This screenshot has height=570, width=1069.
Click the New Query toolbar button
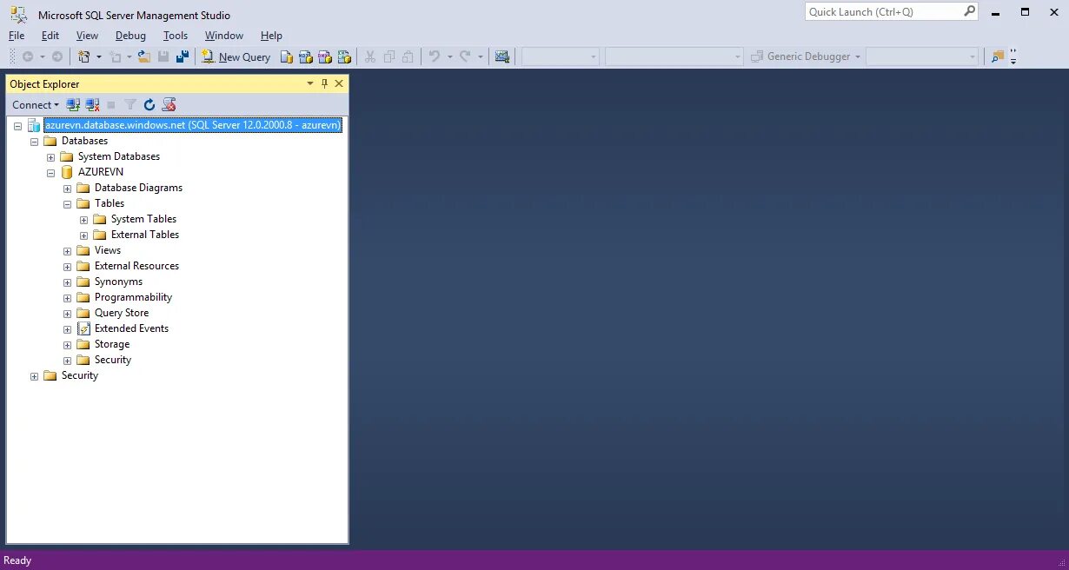[236, 56]
